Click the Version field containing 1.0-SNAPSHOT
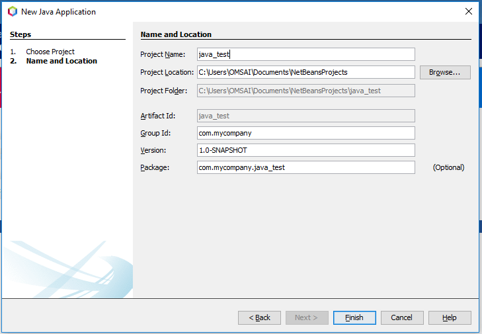This screenshot has width=482, height=334. [306, 150]
